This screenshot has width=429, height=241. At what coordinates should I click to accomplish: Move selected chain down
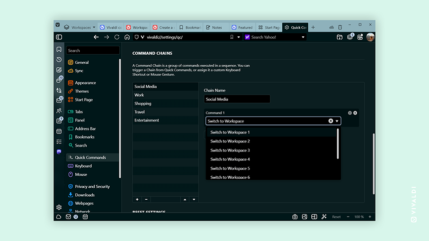point(194,200)
